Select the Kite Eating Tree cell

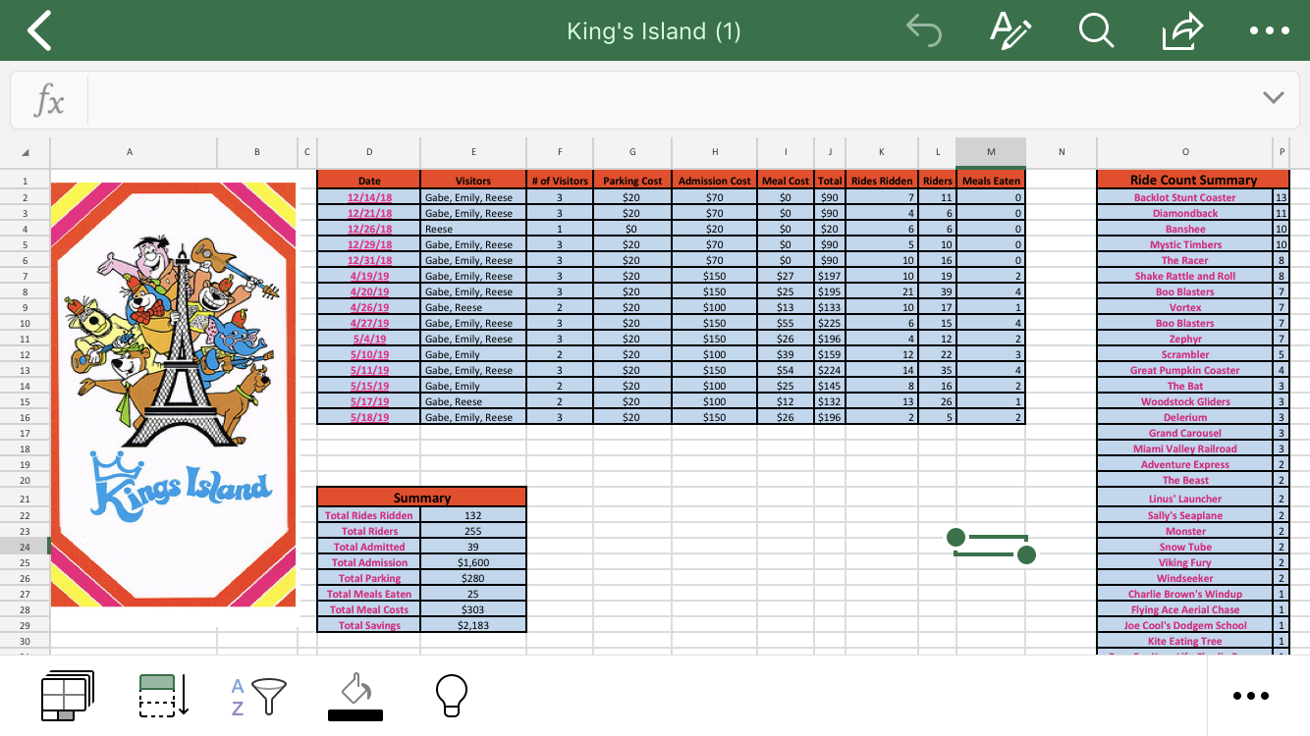click(x=1185, y=641)
